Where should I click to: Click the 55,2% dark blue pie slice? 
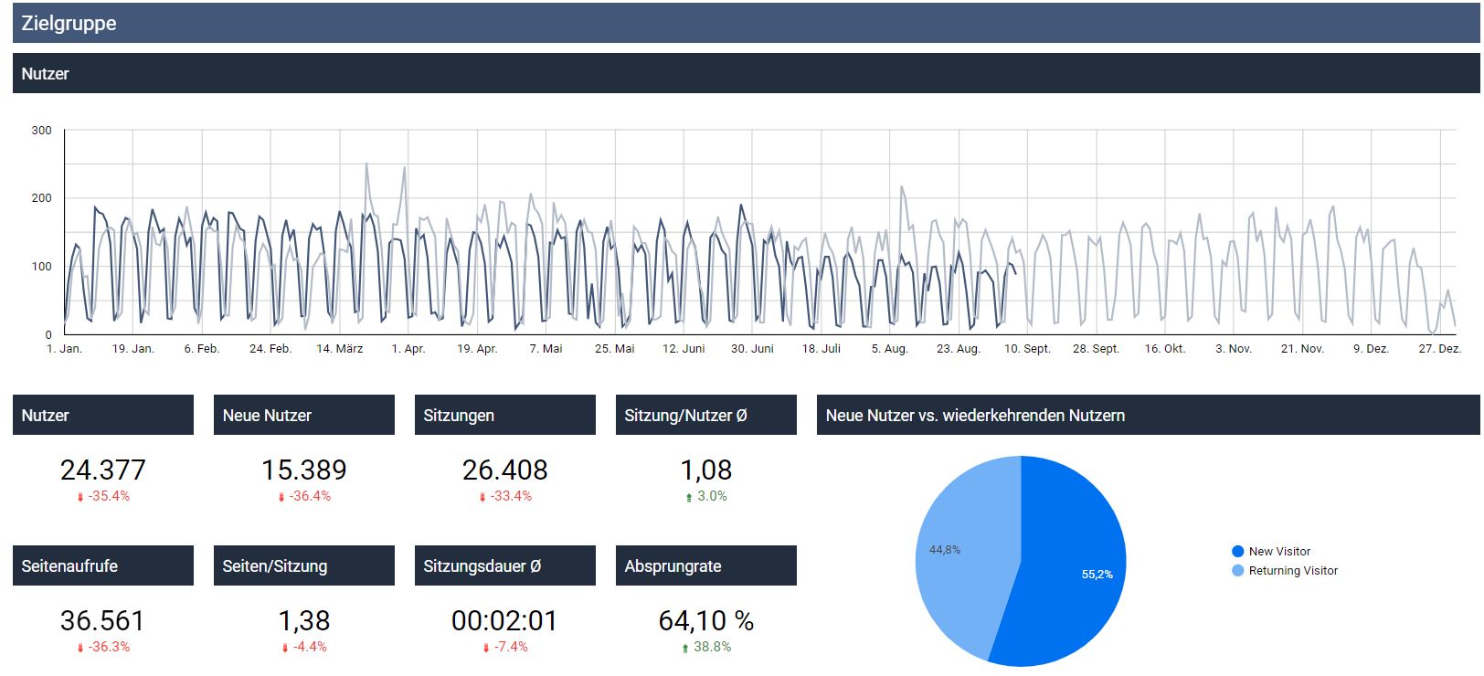pyautogui.click(x=1069, y=576)
